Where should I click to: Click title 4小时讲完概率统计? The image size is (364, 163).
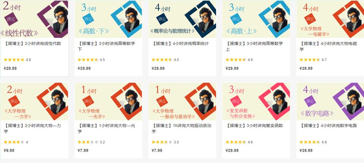tap(181, 43)
